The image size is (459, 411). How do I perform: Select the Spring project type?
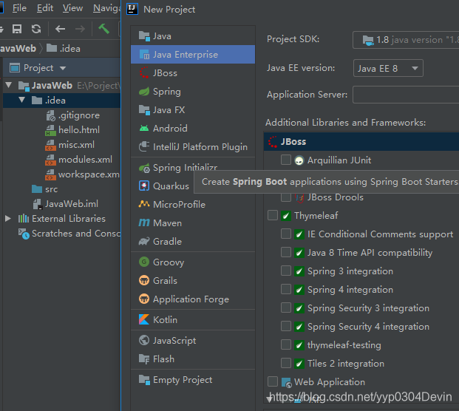tap(166, 92)
